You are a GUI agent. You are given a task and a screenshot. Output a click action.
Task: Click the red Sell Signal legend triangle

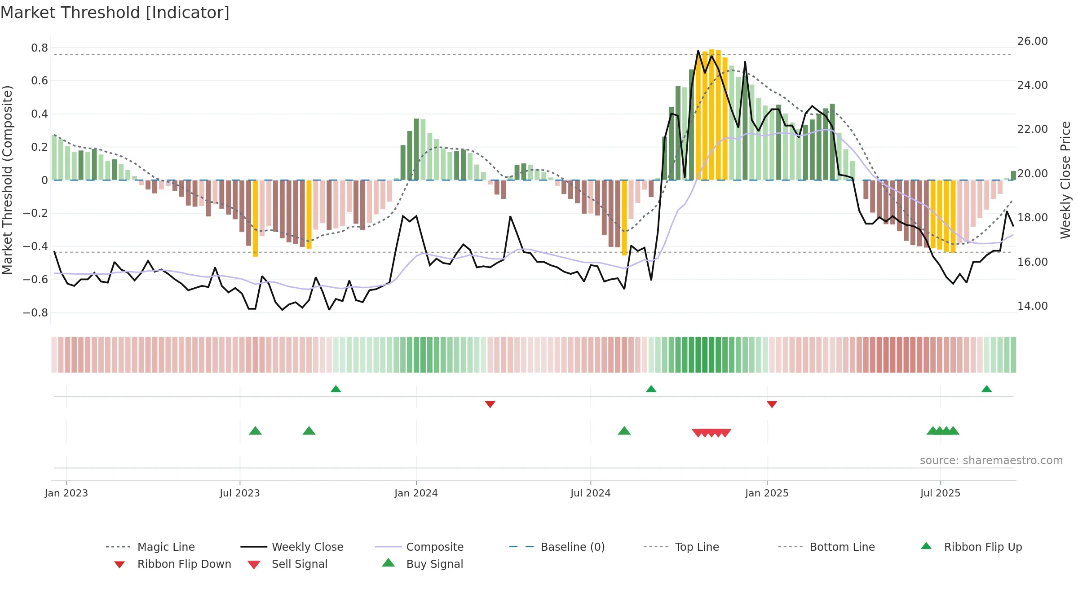[254, 565]
